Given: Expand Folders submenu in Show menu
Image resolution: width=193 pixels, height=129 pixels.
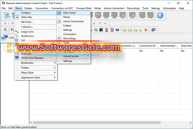Looking at the screenshot, I should click(35, 68).
